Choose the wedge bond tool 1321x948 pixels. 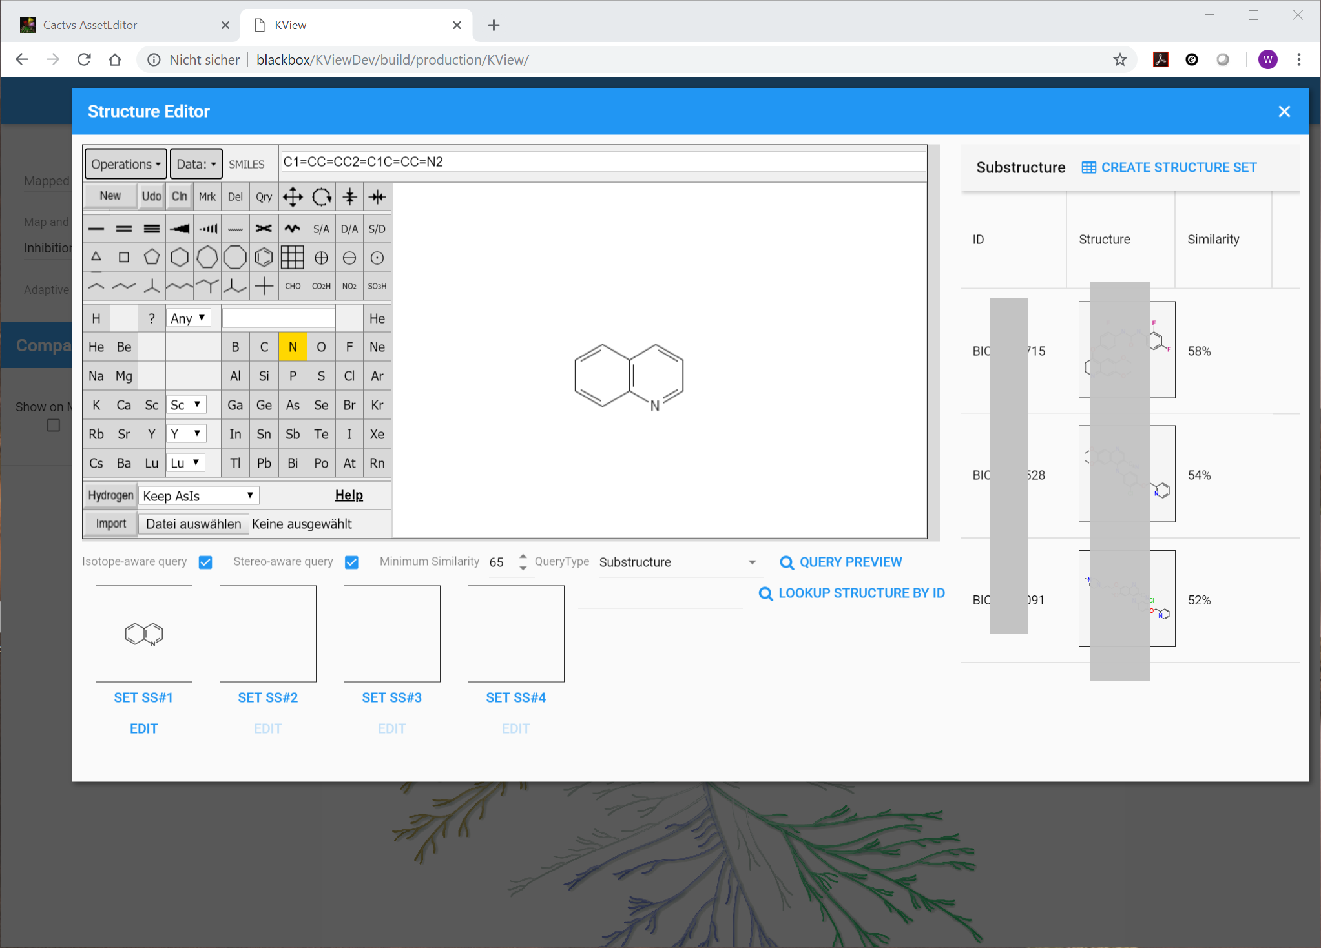[180, 229]
